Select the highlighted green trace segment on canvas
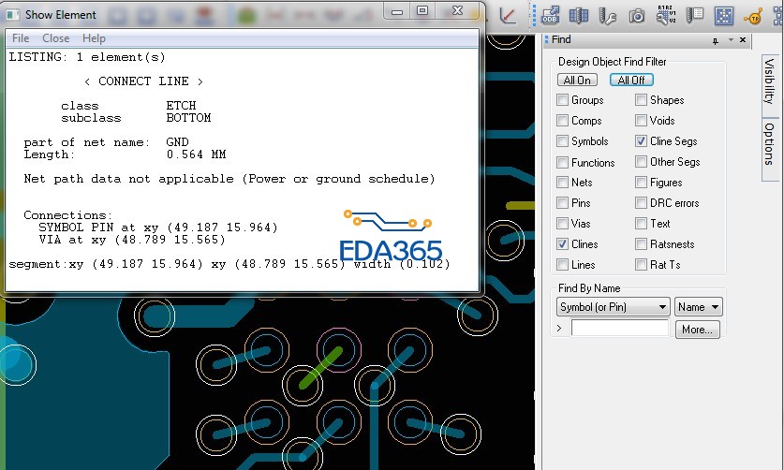Screen dimensions: 784x470 click(320, 369)
